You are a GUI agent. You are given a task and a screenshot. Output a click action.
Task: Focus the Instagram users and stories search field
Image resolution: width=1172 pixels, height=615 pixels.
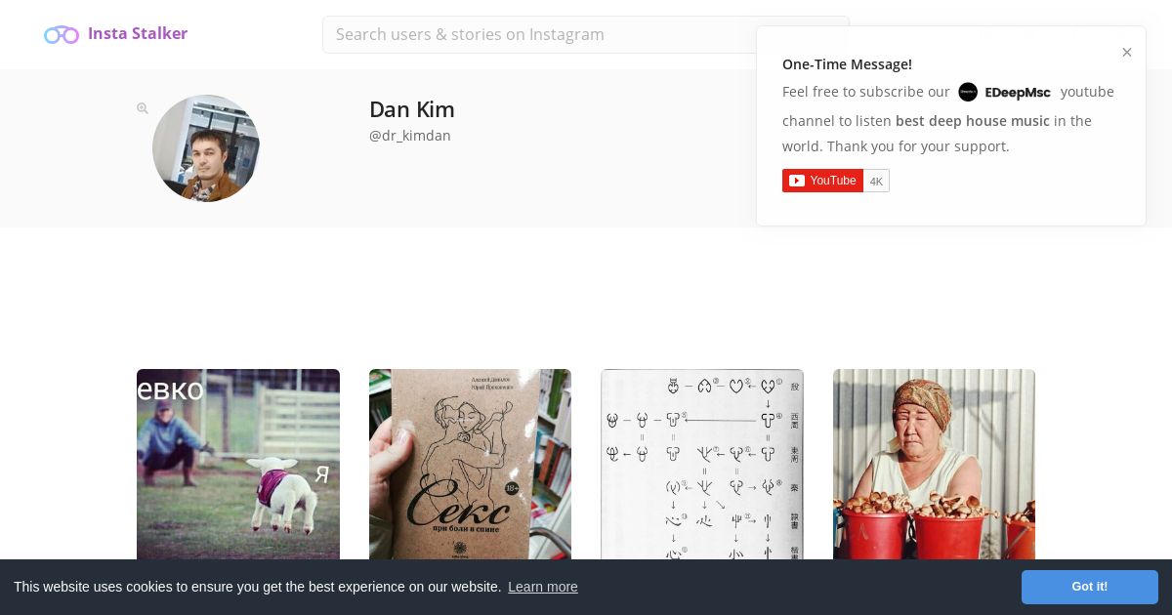[586, 34]
